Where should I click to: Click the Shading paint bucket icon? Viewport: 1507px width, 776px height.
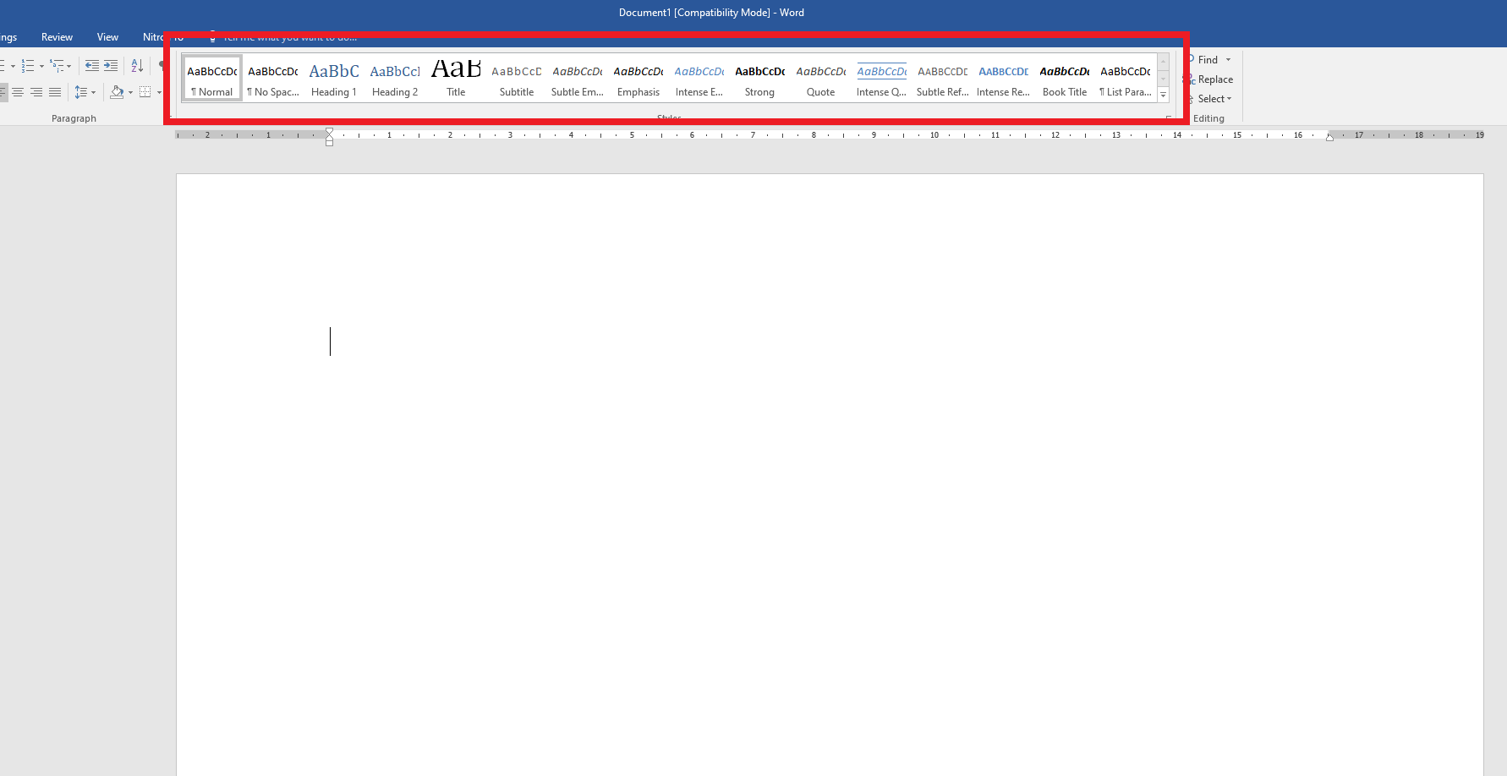(117, 92)
